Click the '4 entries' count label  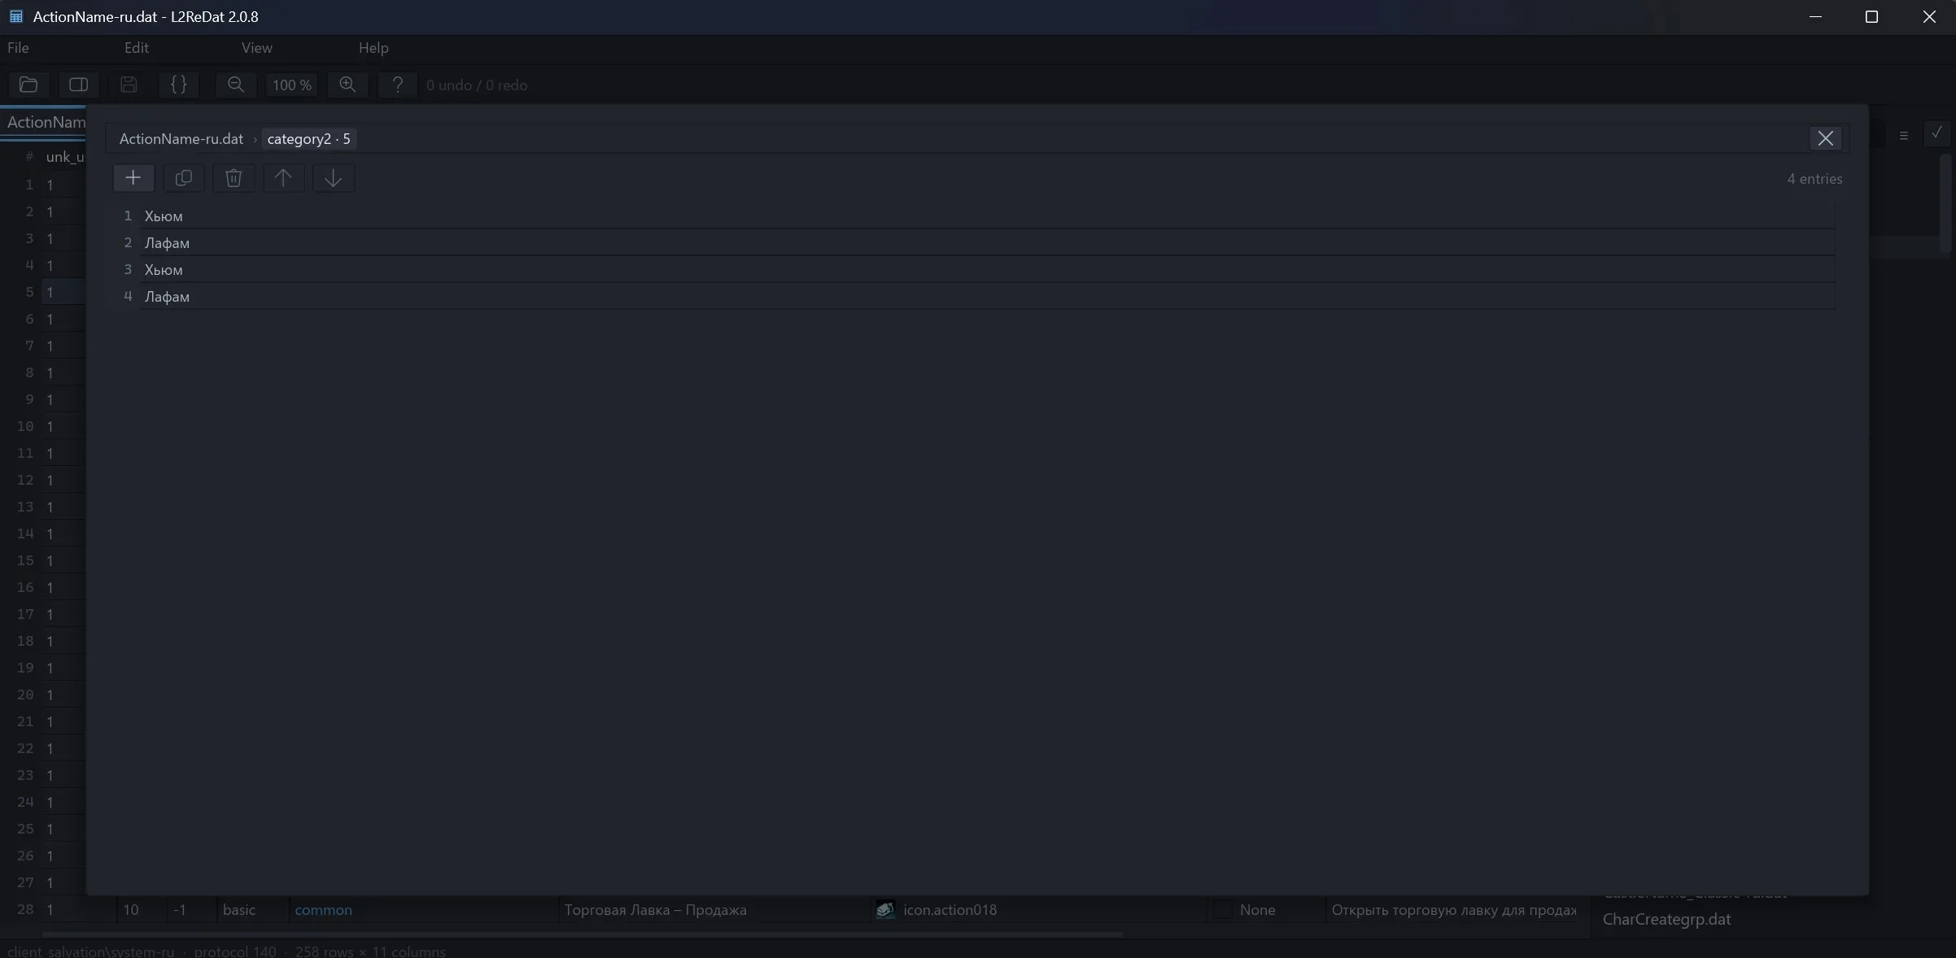pos(1814,179)
